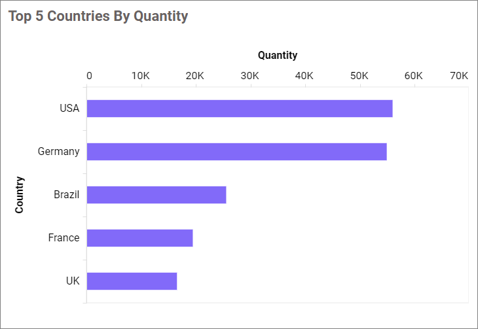Click the USA bar in the chart
This screenshot has width=478, height=329.
click(239, 109)
